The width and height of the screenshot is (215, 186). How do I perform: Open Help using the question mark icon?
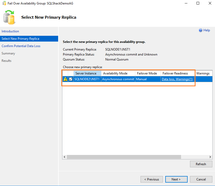[x=201, y=30]
